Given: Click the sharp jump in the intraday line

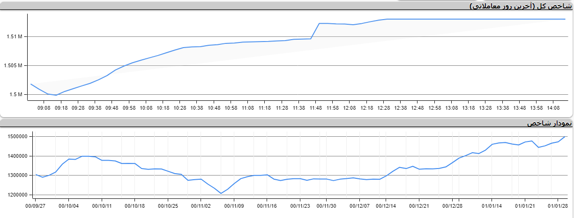Looking at the screenshot, I should point(315,31).
